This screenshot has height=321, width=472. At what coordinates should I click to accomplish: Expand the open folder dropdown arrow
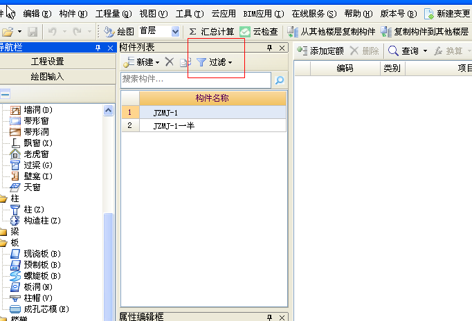coord(19,31)
